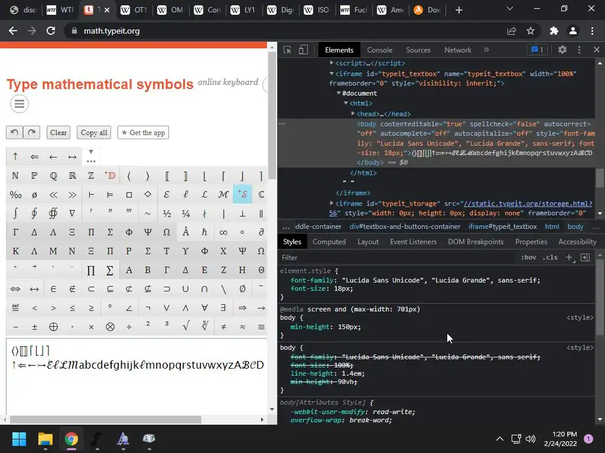The width and height of the screenshot is (605, 453).
Task: Toggle the computed styles sidebar pane
Action: [x=585, y=257]
